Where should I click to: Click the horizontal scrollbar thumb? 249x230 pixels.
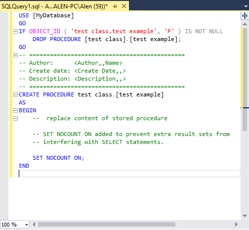tap(107, 225)
